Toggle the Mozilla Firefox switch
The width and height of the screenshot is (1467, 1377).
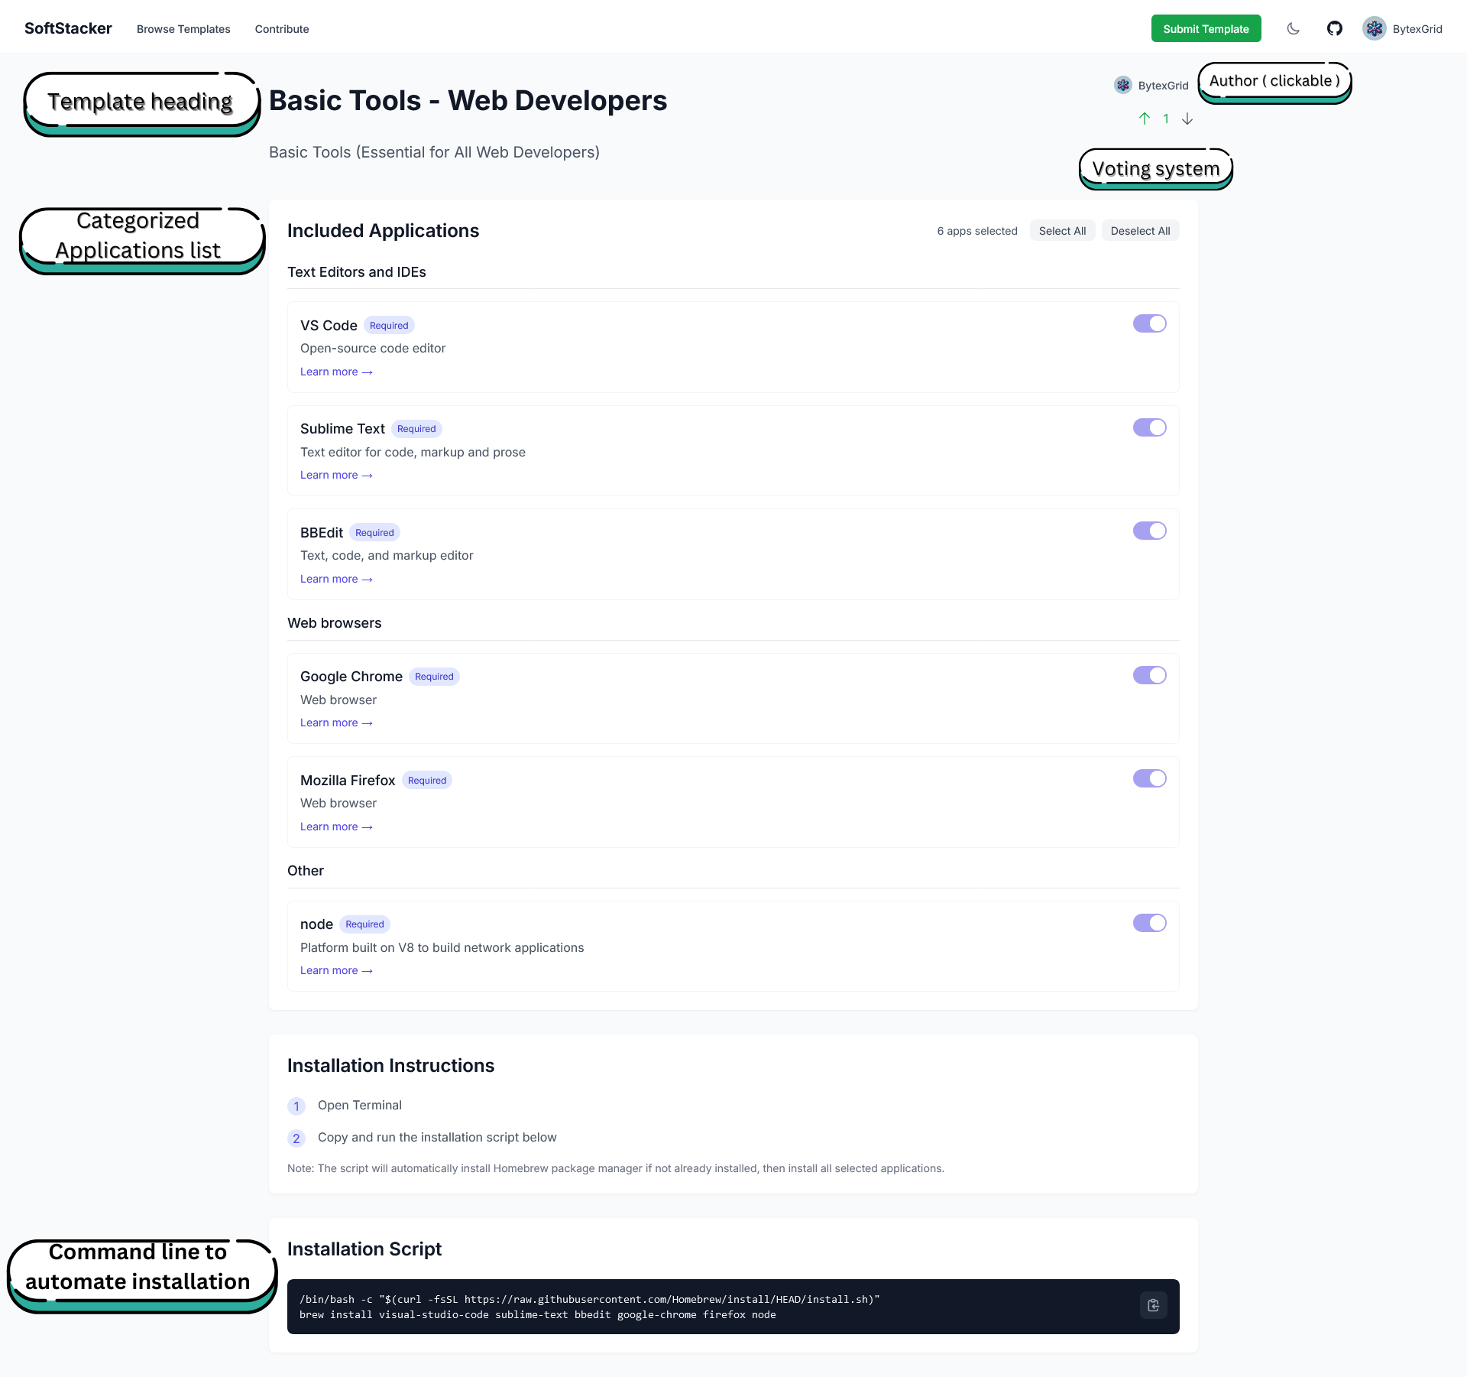coord(1150,778)
